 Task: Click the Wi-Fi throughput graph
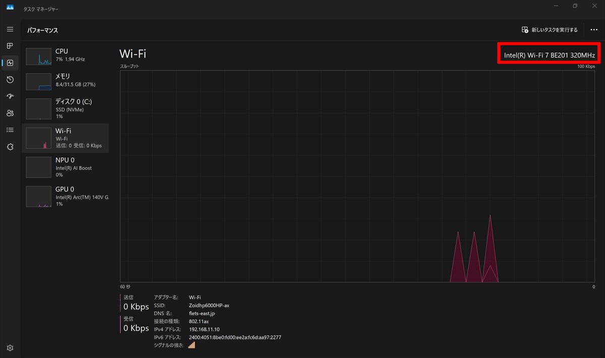(x=357, y=176)
